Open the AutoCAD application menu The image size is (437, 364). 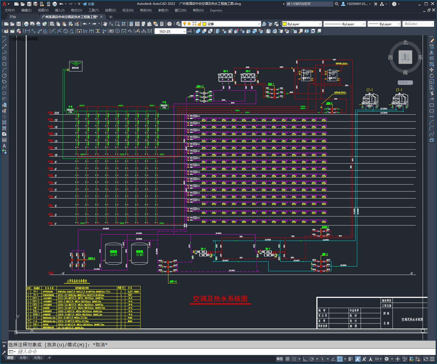tap(5, 4)
